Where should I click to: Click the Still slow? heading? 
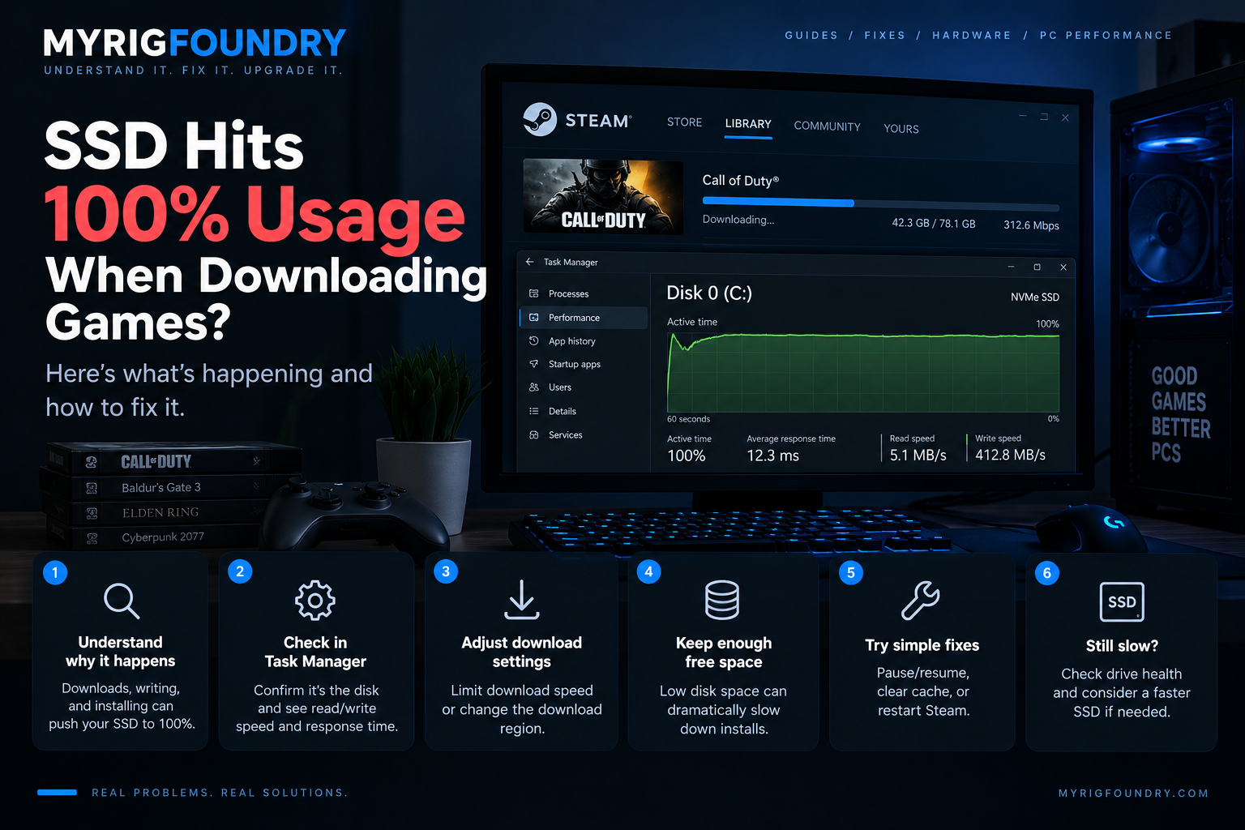click(x=1122, y=646)
